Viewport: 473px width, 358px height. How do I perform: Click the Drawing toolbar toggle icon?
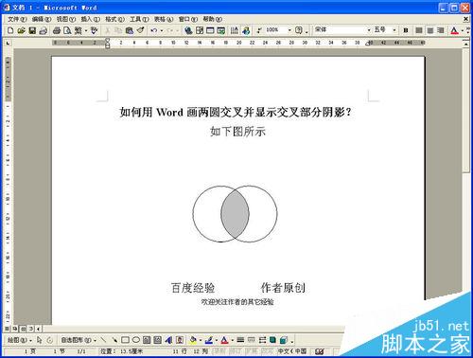click(x=246, y=30)
